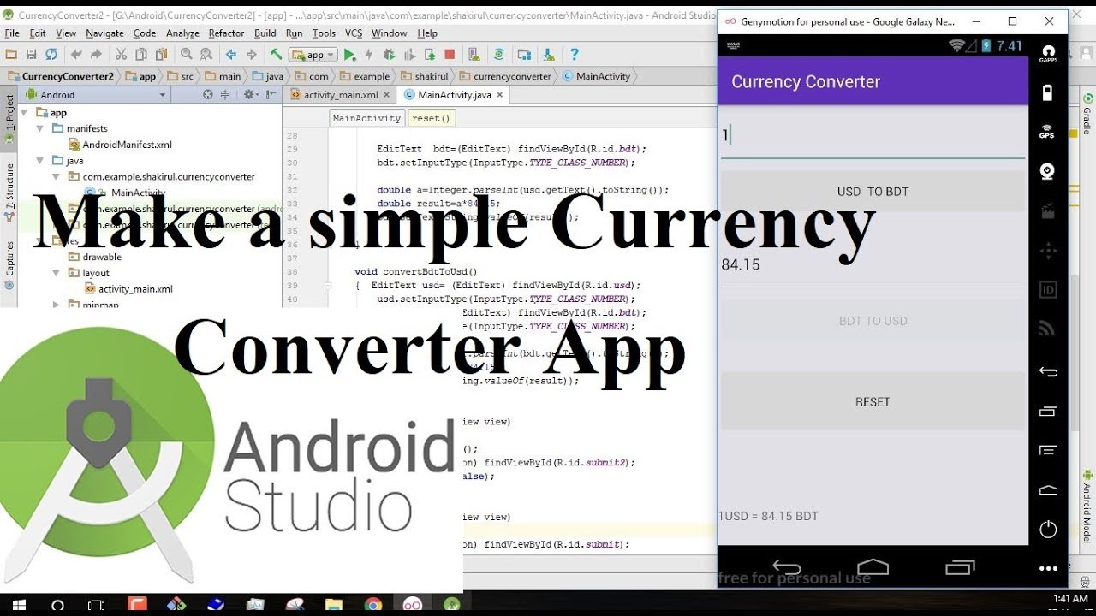Collapse the app module tree node
This screenshot has width=1096, height=616.
tap(25, 113)
